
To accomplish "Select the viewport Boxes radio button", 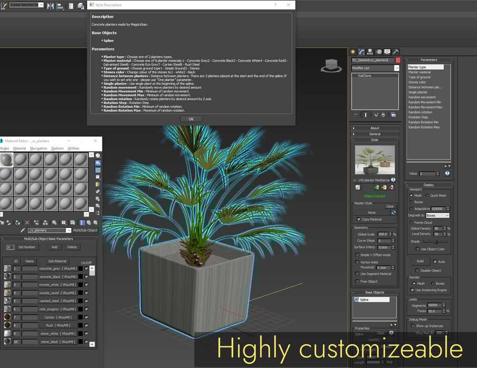I will click(x=412, y=202).
